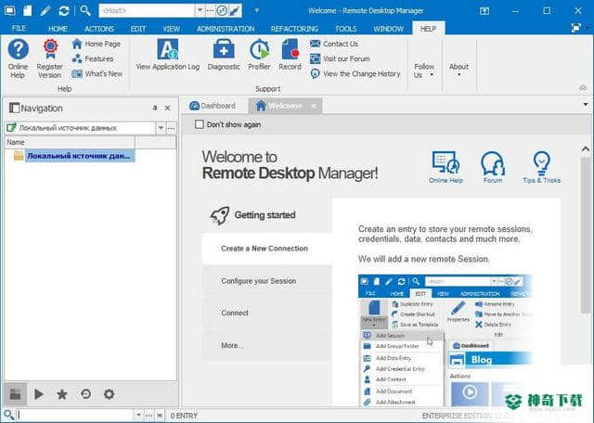Click the Record support button

(x=290, y=55)
